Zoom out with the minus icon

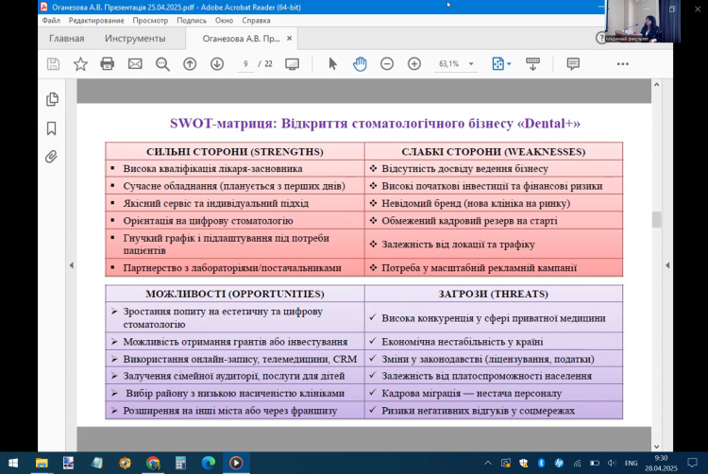pyautogui.click(x=387, y=64)
